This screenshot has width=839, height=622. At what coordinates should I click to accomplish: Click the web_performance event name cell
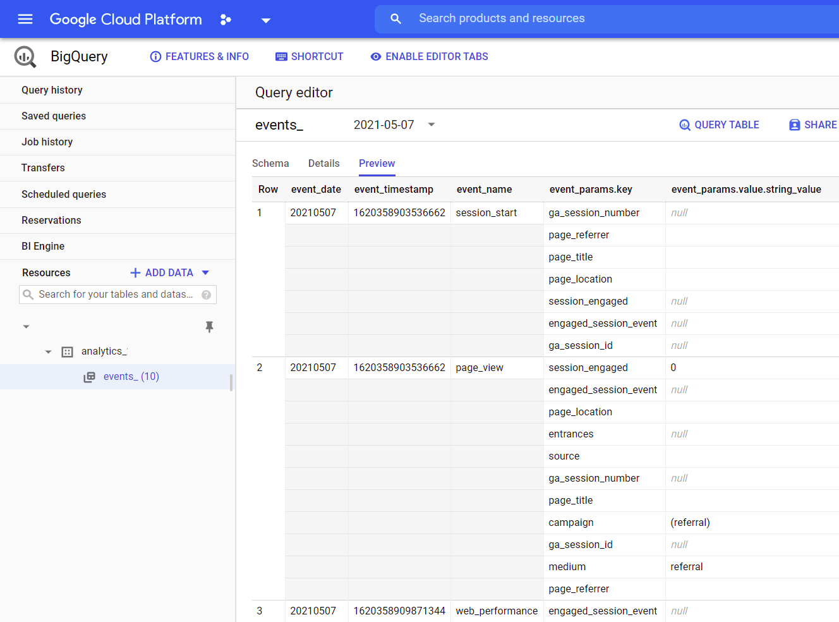(497, 611)
